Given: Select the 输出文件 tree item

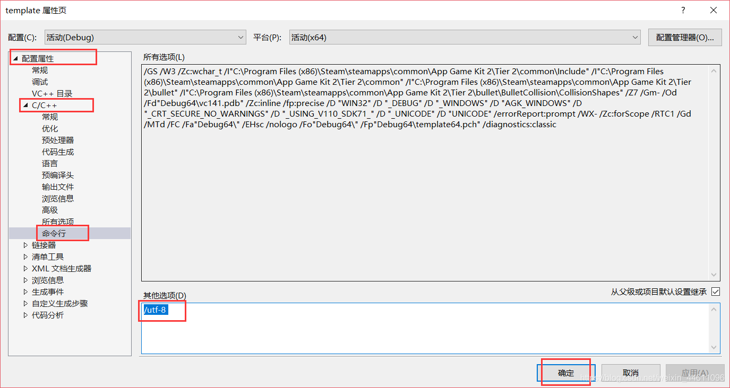Looking at the screenshot, I should [x=58, y=187].
